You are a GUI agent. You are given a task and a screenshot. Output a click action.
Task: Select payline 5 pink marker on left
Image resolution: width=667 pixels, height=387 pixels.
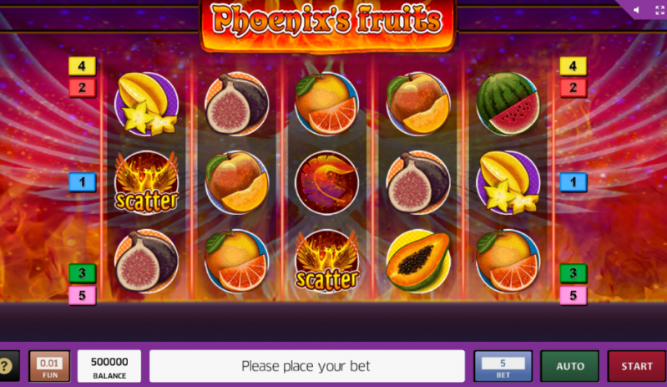tap(82, 295)
